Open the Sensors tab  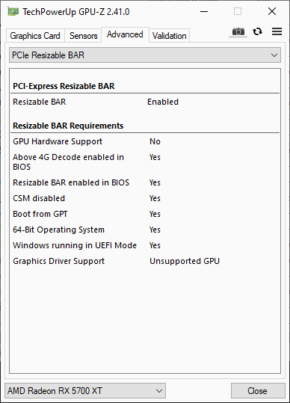tap(83, 36)
